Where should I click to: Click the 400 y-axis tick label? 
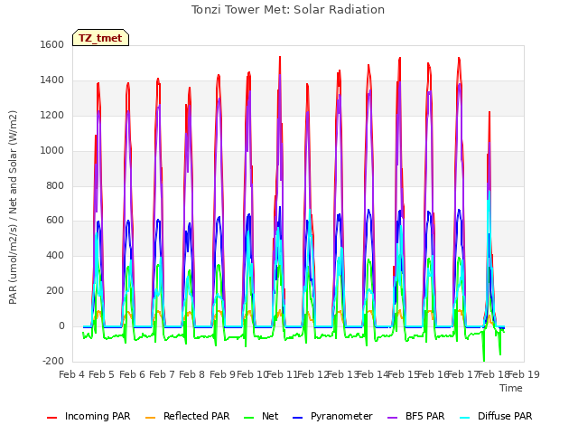click(x=55, y=255)
